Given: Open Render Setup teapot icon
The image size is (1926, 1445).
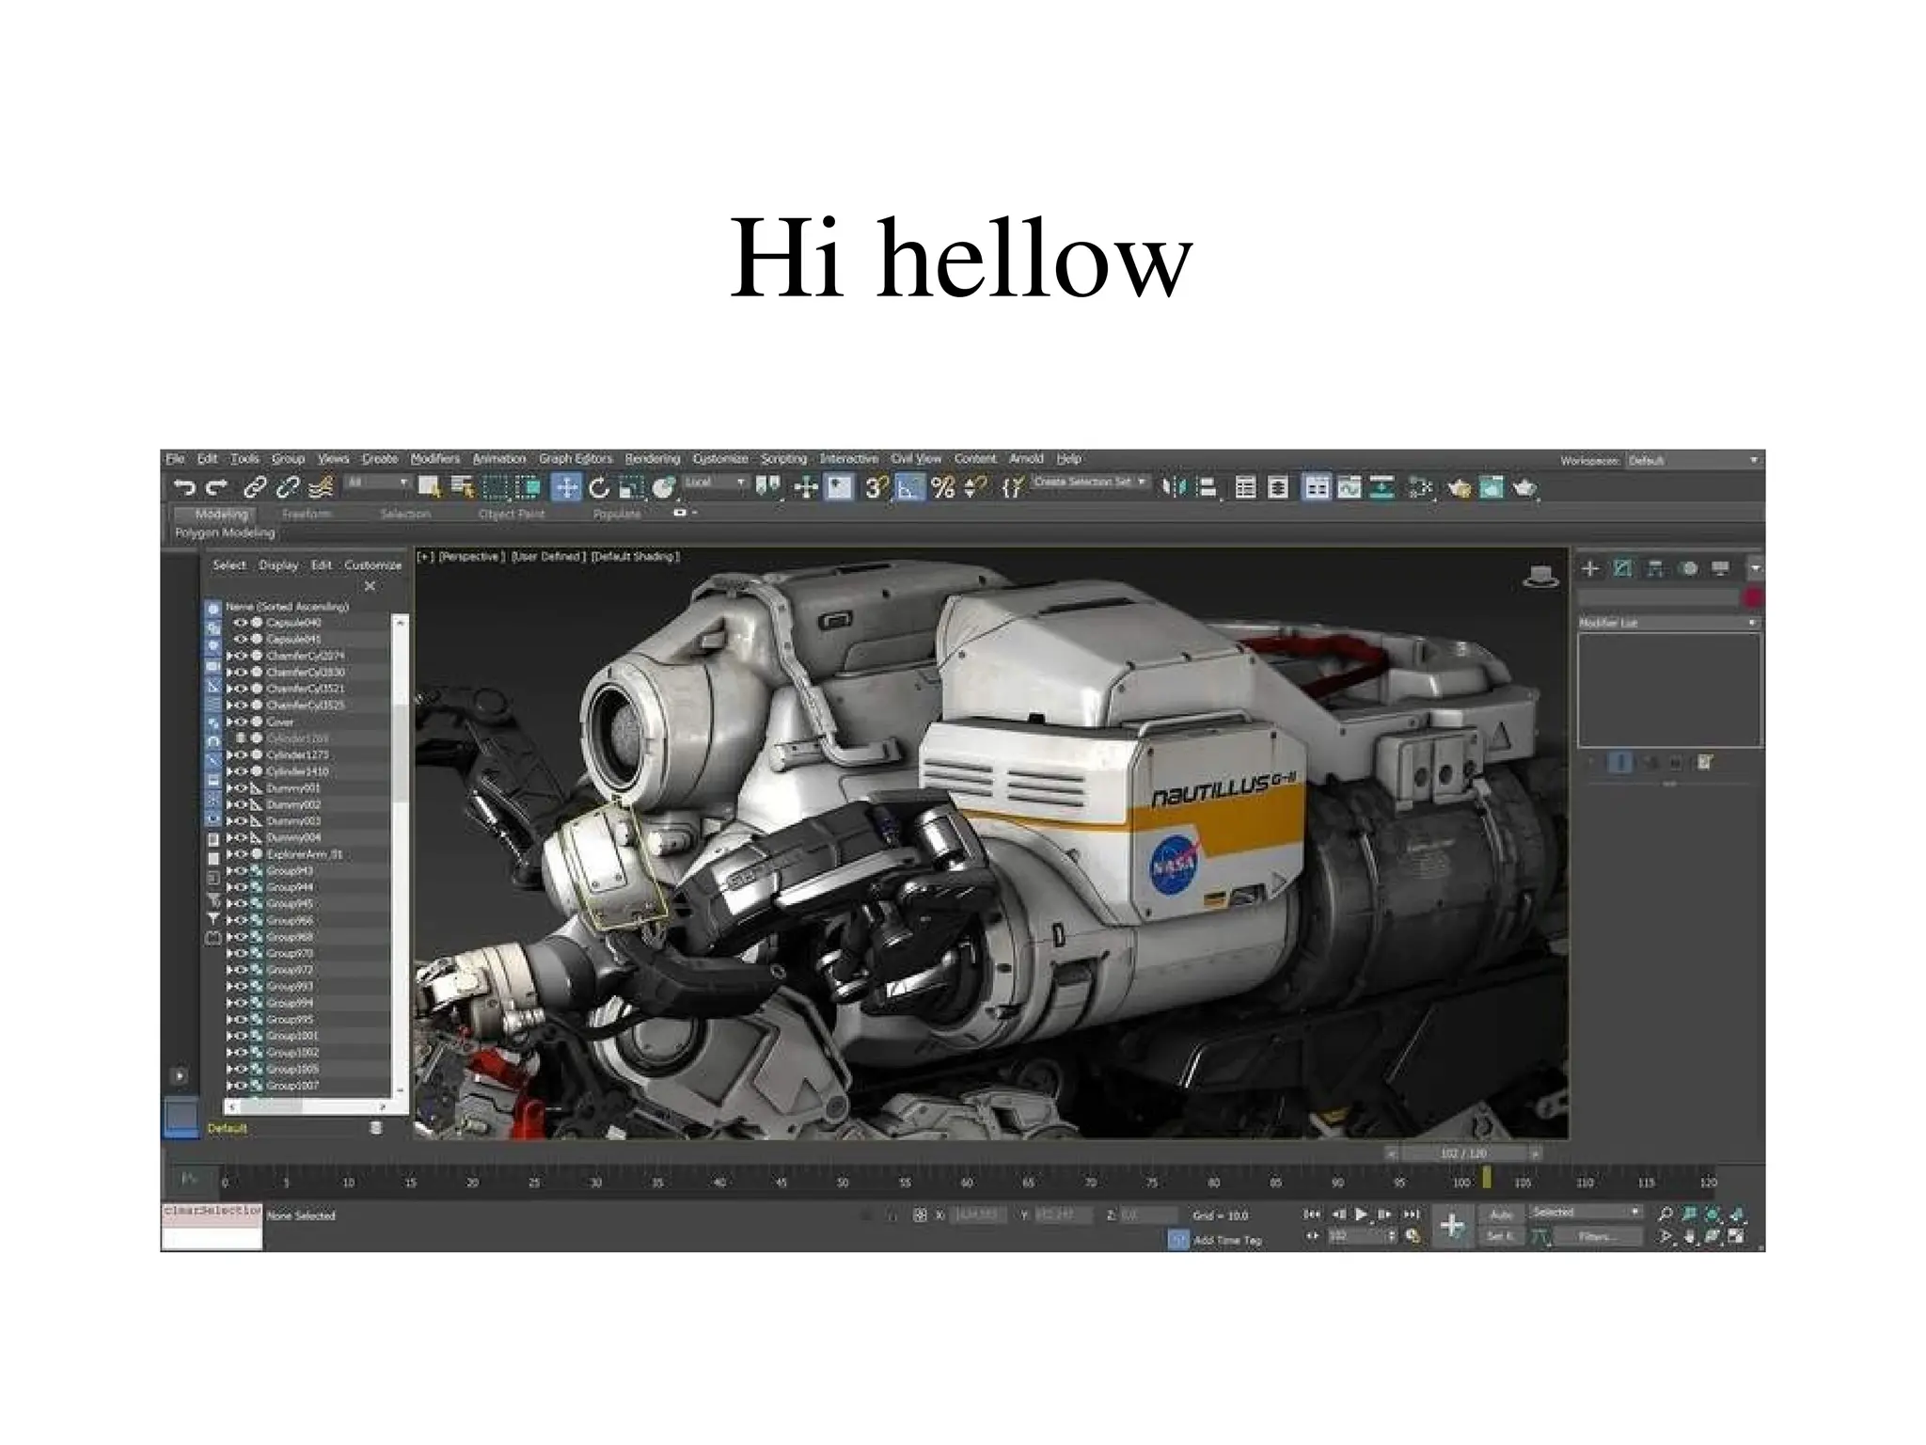Looking at the screenshot, I should coord(1459,487).
